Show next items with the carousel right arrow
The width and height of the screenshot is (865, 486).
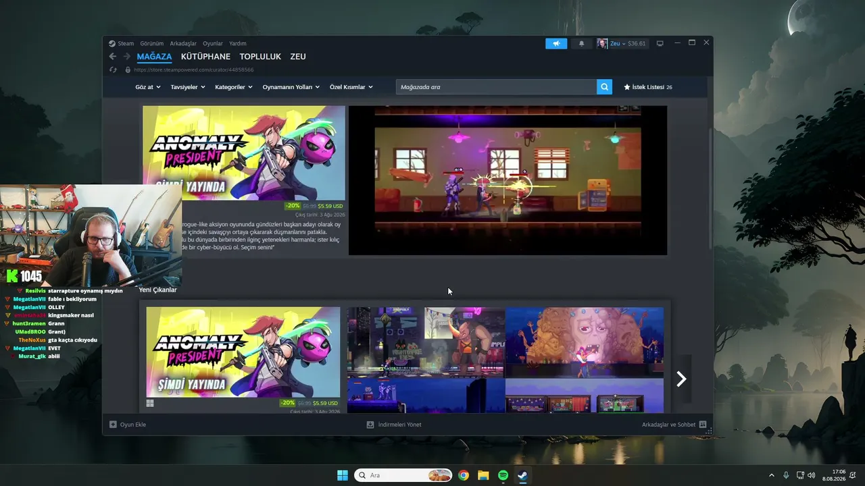[x=681, y=379]
